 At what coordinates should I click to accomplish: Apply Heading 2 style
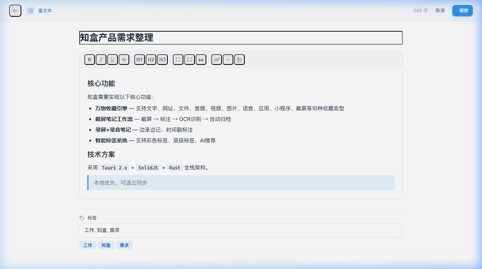pos(151,60)
